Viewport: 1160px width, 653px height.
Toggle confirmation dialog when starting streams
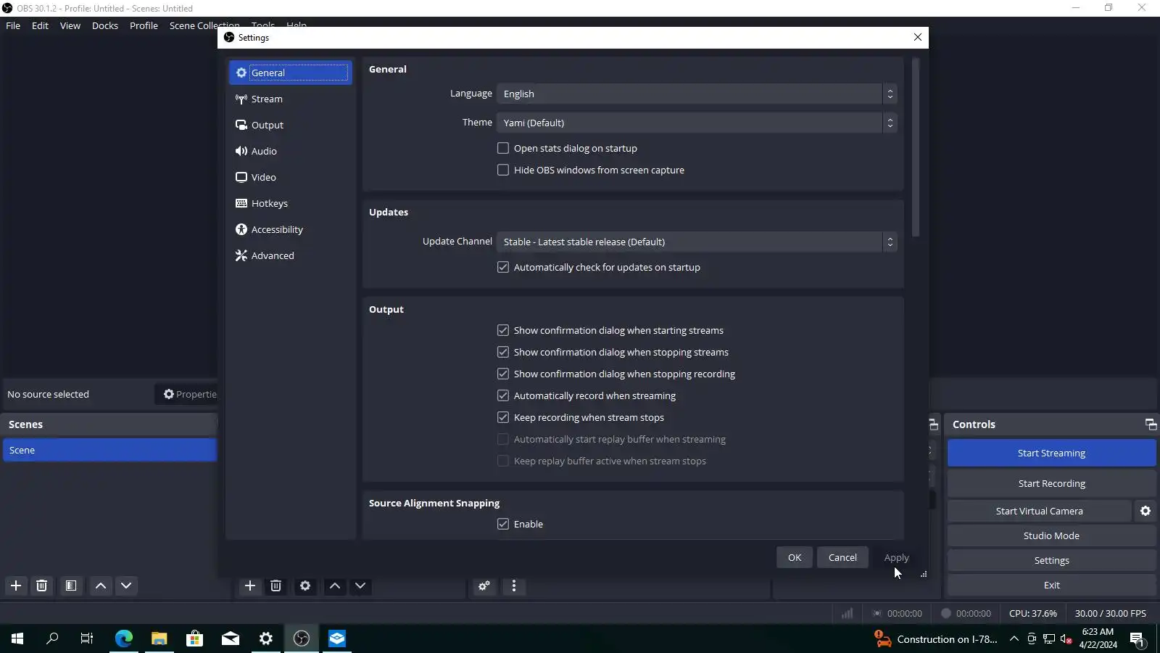(503, 330)
